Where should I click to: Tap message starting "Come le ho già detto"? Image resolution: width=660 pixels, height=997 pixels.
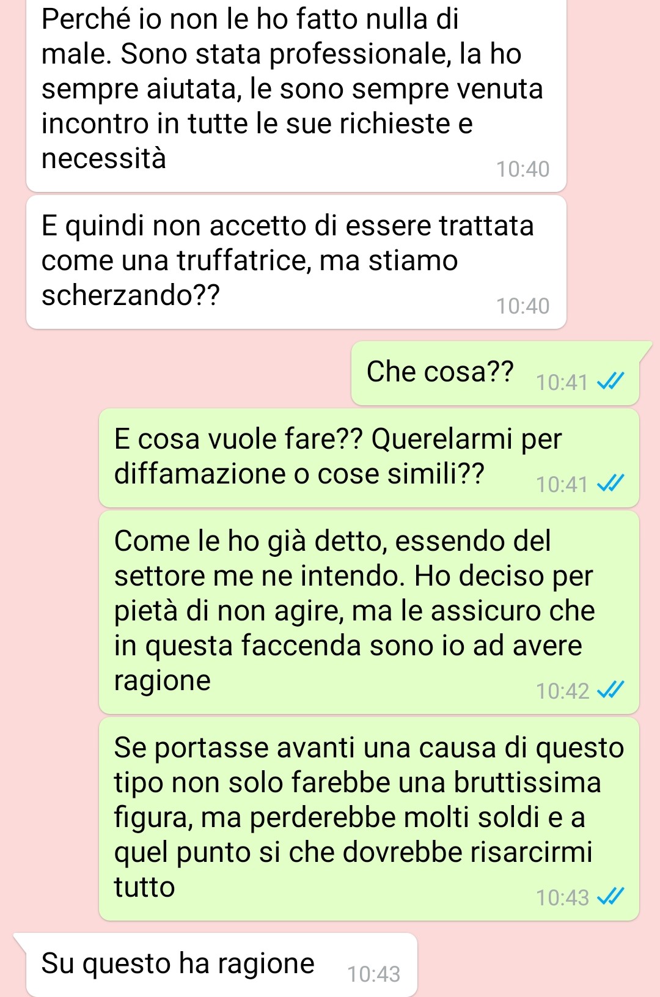369,613
